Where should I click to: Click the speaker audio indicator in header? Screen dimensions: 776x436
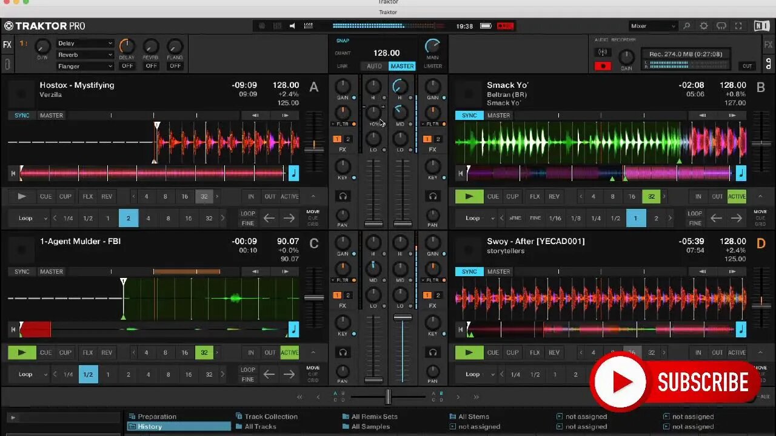(x=292, y=26)
